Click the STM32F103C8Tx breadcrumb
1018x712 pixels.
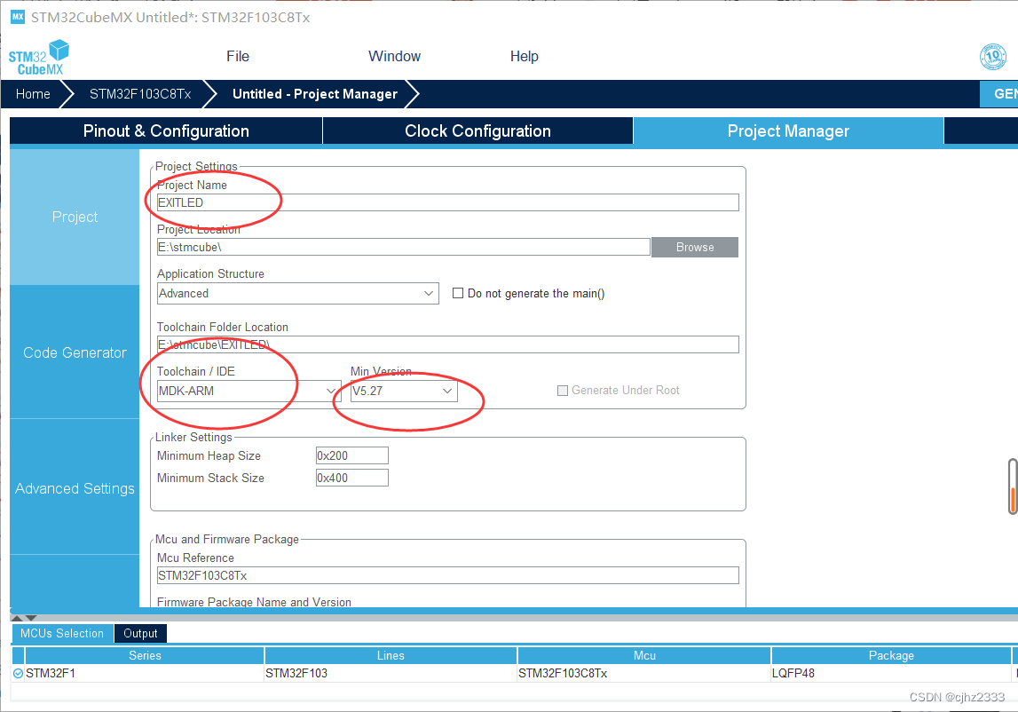(140, 93)
